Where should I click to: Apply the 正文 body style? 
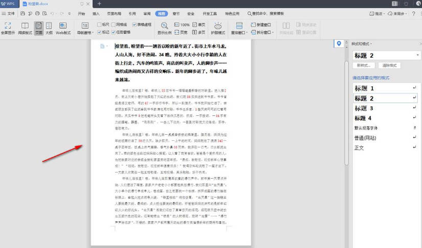point(385,148)
